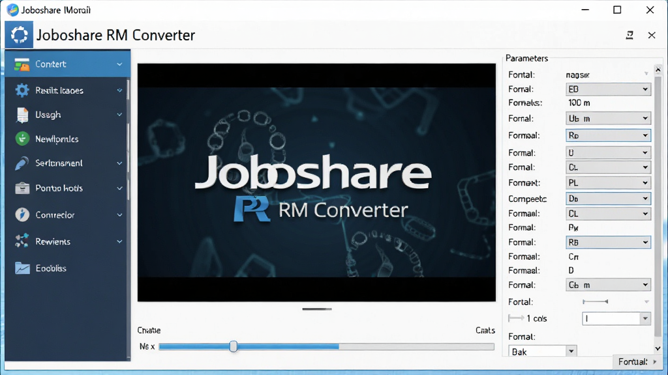
Task: Click the Joboshare app logo icon
Action: pos(19,35)
